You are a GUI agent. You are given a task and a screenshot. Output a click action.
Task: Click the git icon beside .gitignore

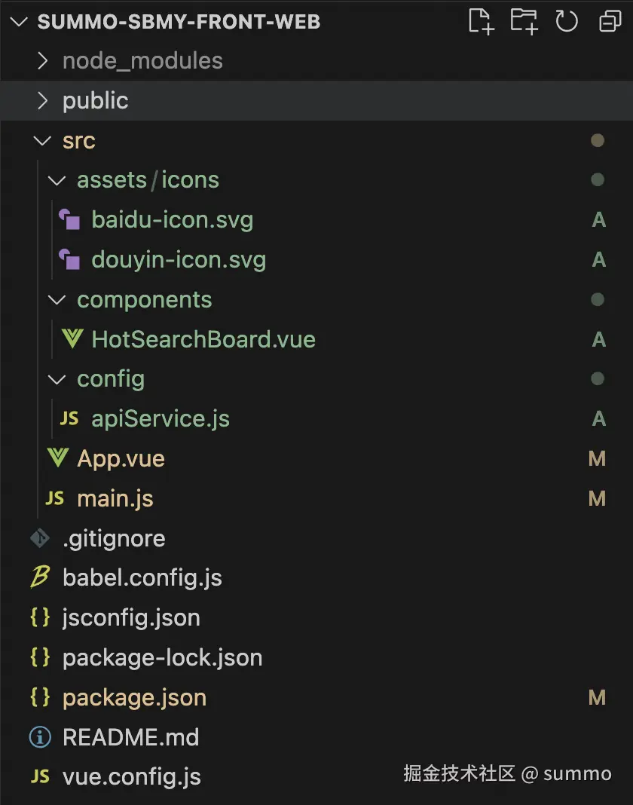pos(40,538)
